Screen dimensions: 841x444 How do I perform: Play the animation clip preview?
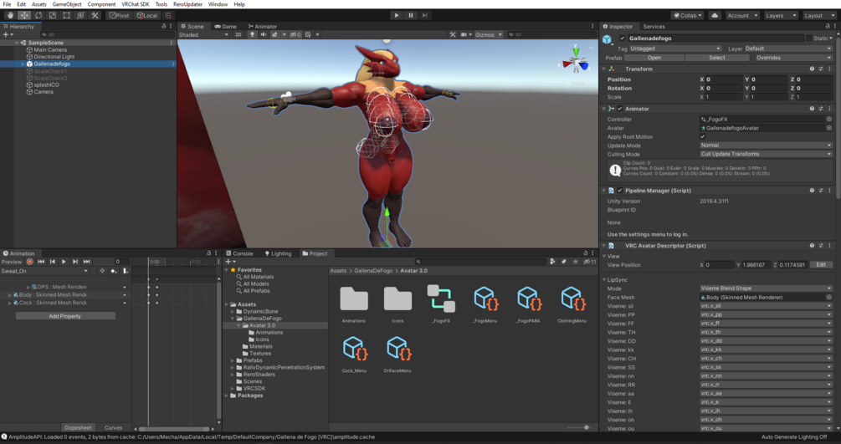tap(64, 262)
